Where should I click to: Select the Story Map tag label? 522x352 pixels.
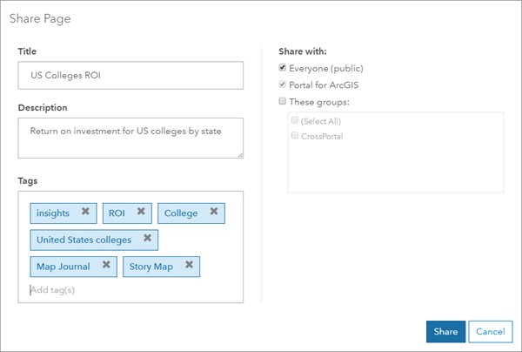[x=151, y=267]
